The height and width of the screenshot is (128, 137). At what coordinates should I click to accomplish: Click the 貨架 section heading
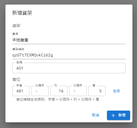(x=16, y=26)
